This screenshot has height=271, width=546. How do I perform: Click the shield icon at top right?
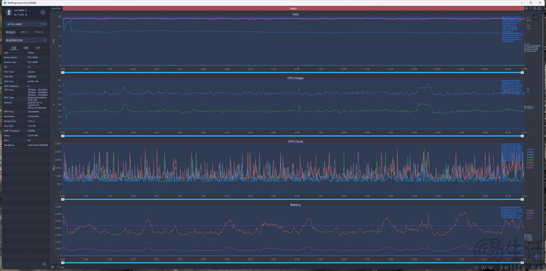[x=526, y=8]
